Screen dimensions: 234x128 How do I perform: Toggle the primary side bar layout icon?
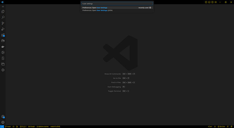(206, 2)
